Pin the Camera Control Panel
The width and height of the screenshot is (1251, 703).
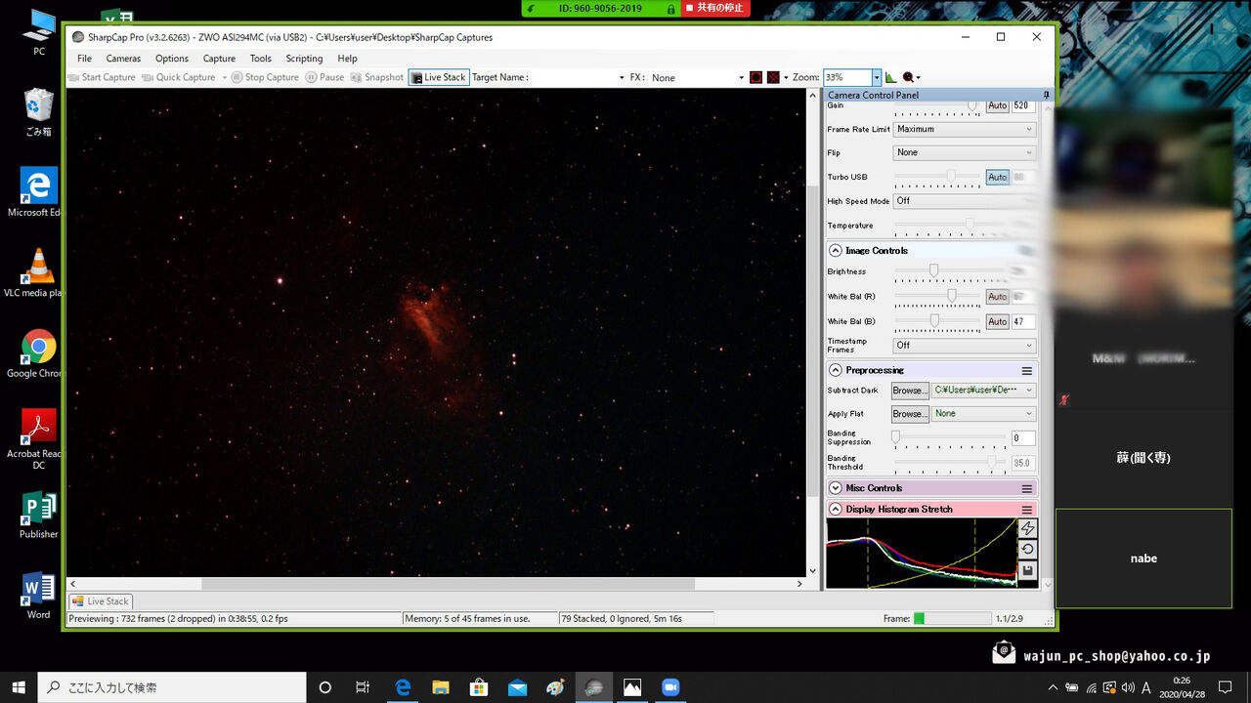pos(1046,95)
